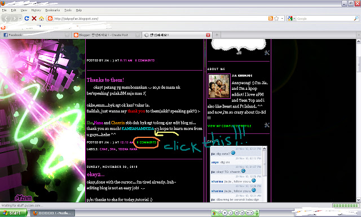Open the History menu
361x217 pixels.
(36, 10)
